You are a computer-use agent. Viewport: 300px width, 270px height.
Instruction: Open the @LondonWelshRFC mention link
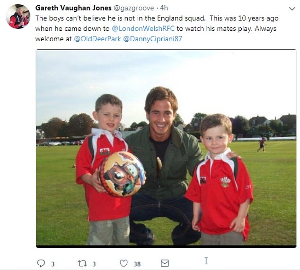(x=143, y=28)
